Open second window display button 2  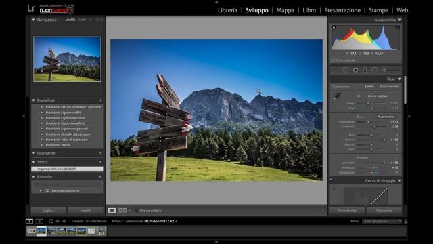tap(39, 221)
